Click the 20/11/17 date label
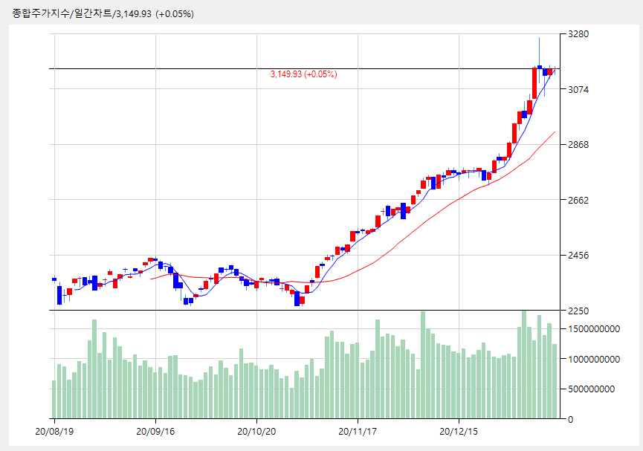643x451 pixels. (x=358, y=432)
